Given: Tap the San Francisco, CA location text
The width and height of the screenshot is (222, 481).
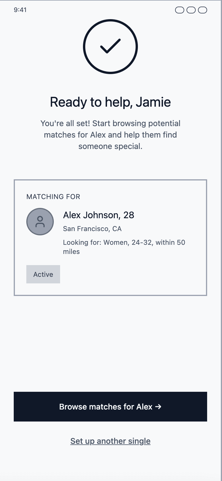Looking at the screenshot, I should click(x=92, y=228).
